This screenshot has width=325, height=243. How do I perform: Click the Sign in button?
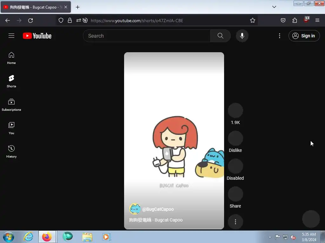tap(304, 36)
